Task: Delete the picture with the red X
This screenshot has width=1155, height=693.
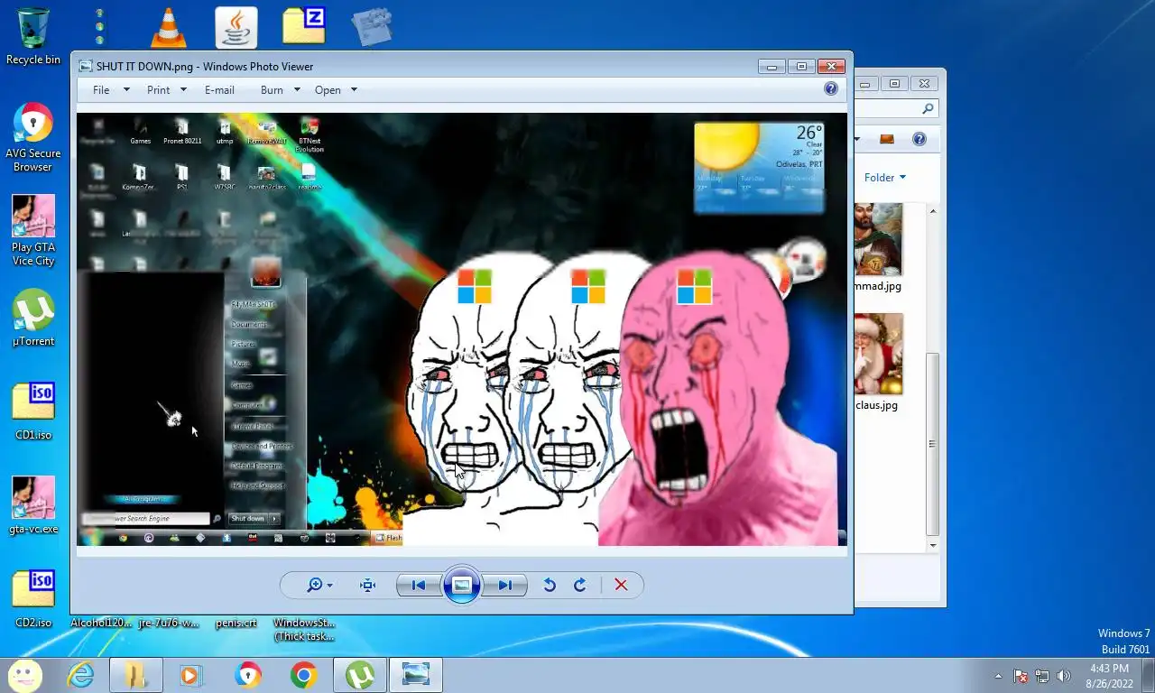Action: click(621, 585)
